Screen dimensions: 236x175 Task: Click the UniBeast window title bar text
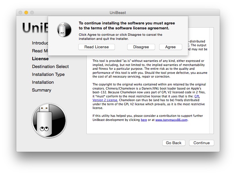[118, 12]
